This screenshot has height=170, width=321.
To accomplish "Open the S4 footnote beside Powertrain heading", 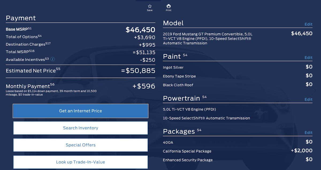I will pyautogui.click(x=204, y=97).
